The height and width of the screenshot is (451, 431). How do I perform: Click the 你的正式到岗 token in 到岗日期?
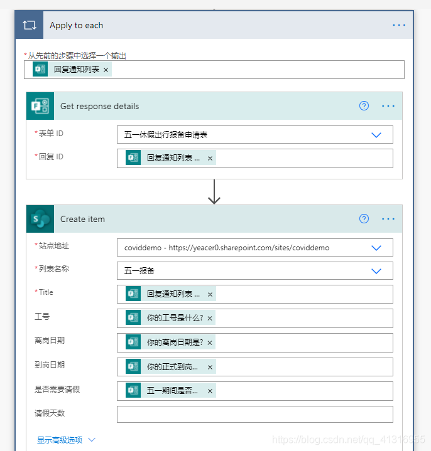point(170,366)
